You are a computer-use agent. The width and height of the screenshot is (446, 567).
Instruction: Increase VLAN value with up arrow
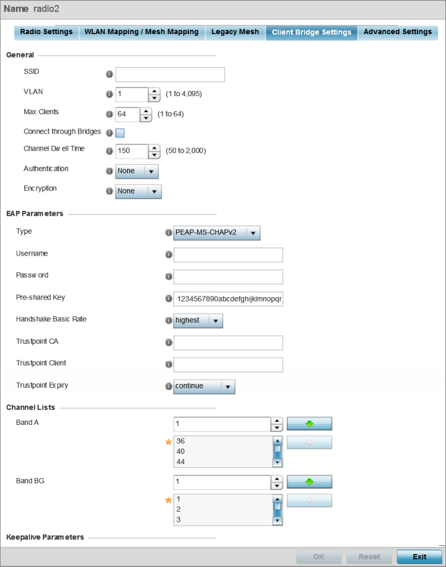coord(154,91)
